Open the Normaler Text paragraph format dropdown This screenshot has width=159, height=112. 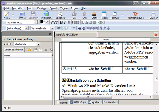(36, 22)
